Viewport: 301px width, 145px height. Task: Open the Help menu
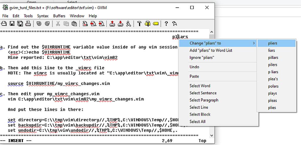(x=93, y=16)
